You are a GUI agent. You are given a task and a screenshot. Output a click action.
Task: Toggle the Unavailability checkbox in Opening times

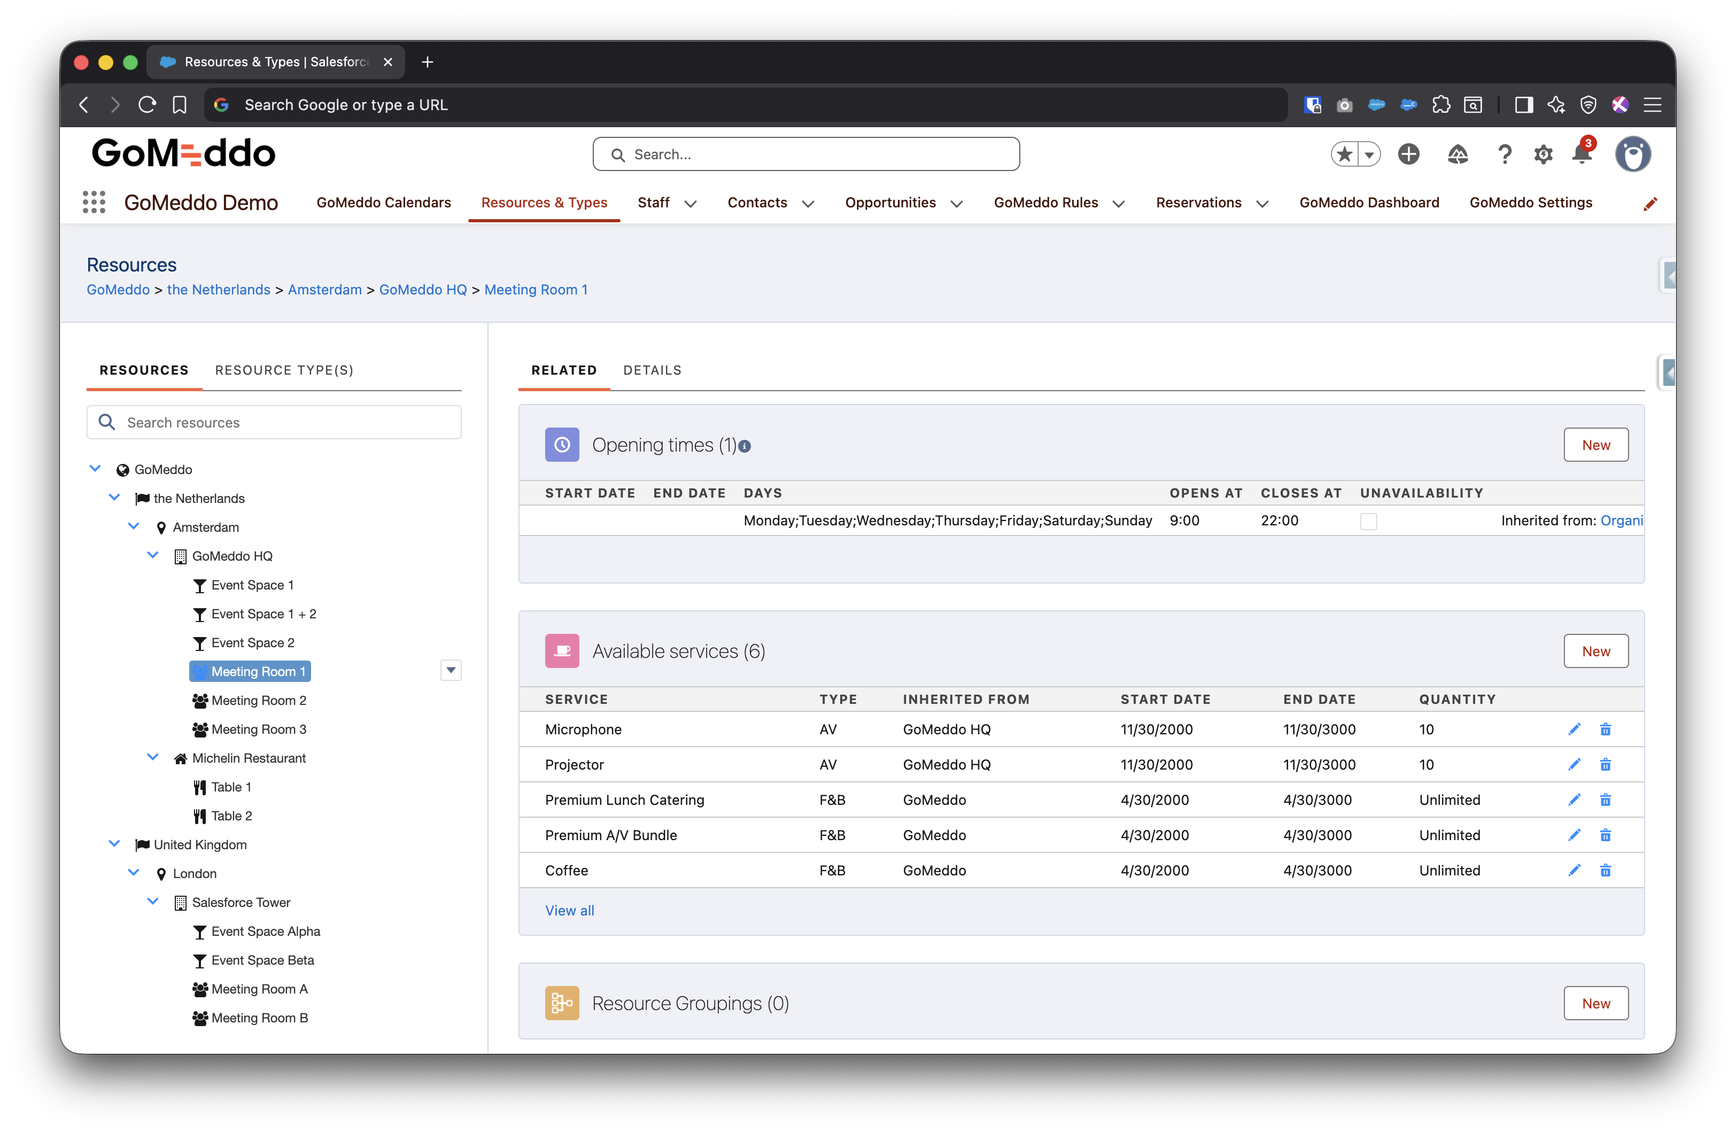[1368, 522]
